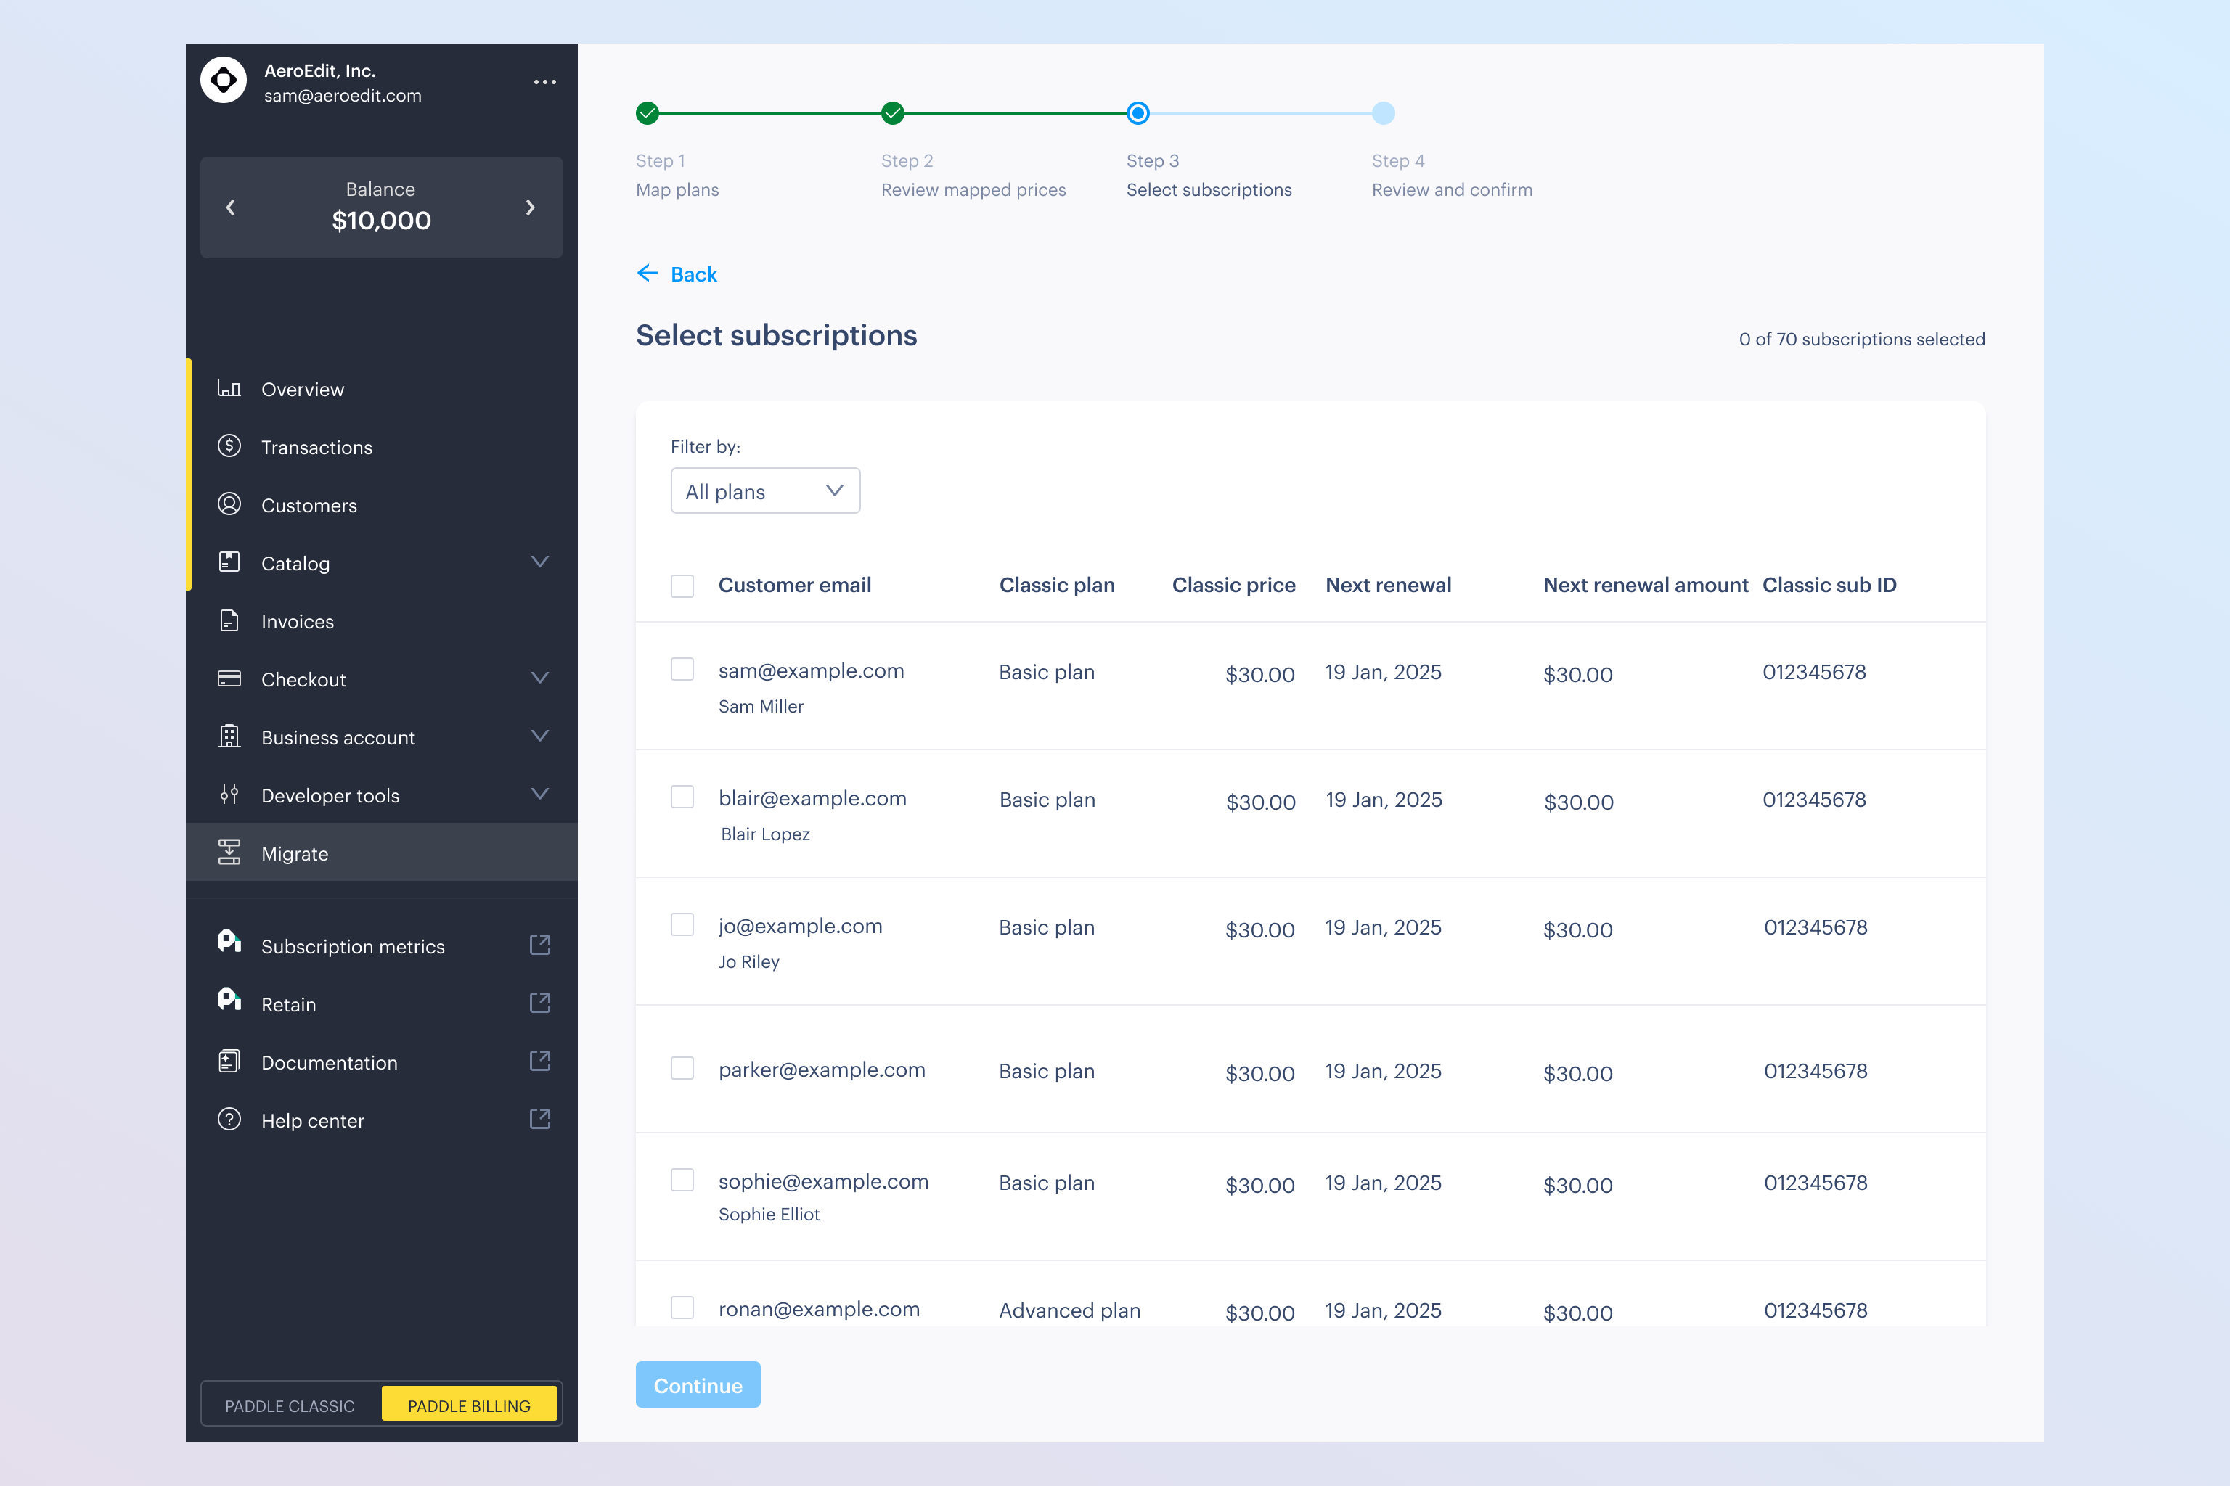The width and height of the screenshot is (2230, 1486).
Task: Click the Overview chart icon
Action: coord(229,389)
